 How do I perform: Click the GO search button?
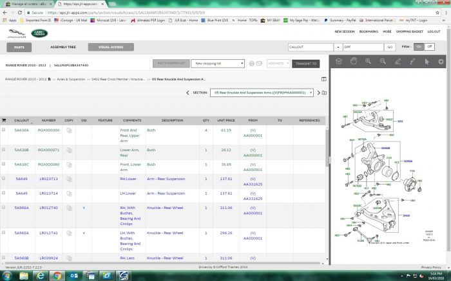tap(390, 47)
